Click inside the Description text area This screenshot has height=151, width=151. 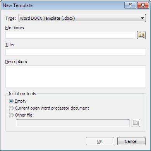point(75,76)
